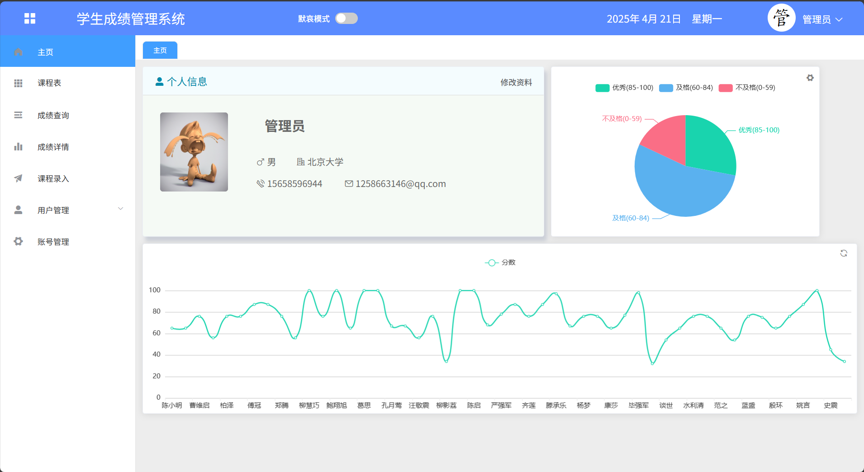Switch to the 主页 tab

(x=160, y=51)
